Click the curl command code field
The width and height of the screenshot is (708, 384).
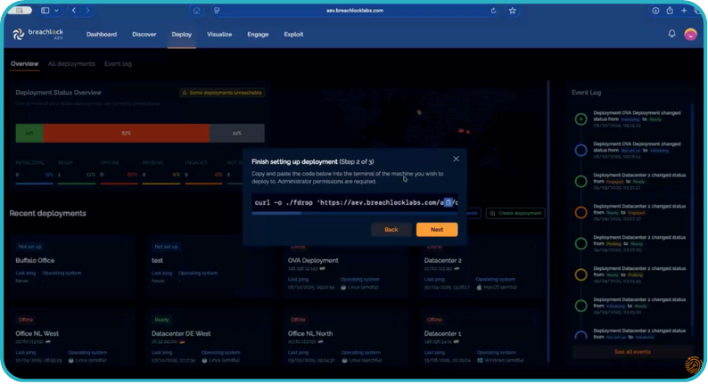coord(355,202)
